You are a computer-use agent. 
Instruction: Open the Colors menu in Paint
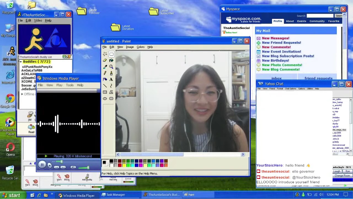tap(140, 47)
